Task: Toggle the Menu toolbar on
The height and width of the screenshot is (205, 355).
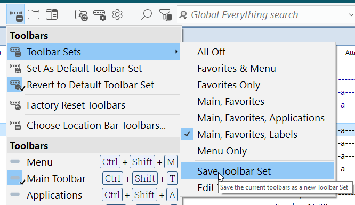Action: click(x=93, y=162)
